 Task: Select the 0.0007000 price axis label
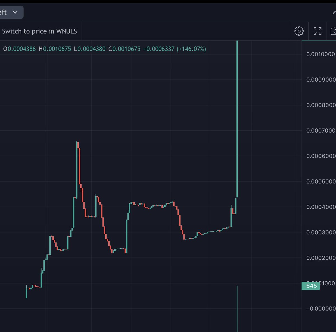pyautogui.click(x=321, y=131)
